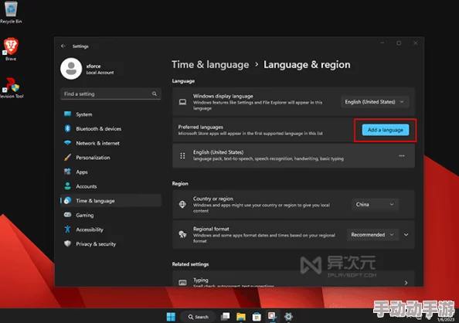The width and height of the screenshot is (459, 323).
Task: Click the Privacy shield icon
Action: tap(68, 243)
